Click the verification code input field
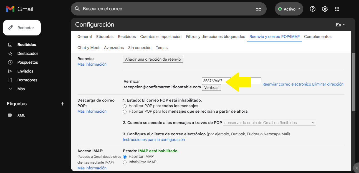 tap(232, 81)
